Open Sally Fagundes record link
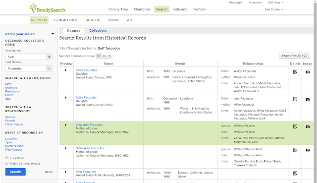Viewport: 317px width, 183px height. [86, 172]
